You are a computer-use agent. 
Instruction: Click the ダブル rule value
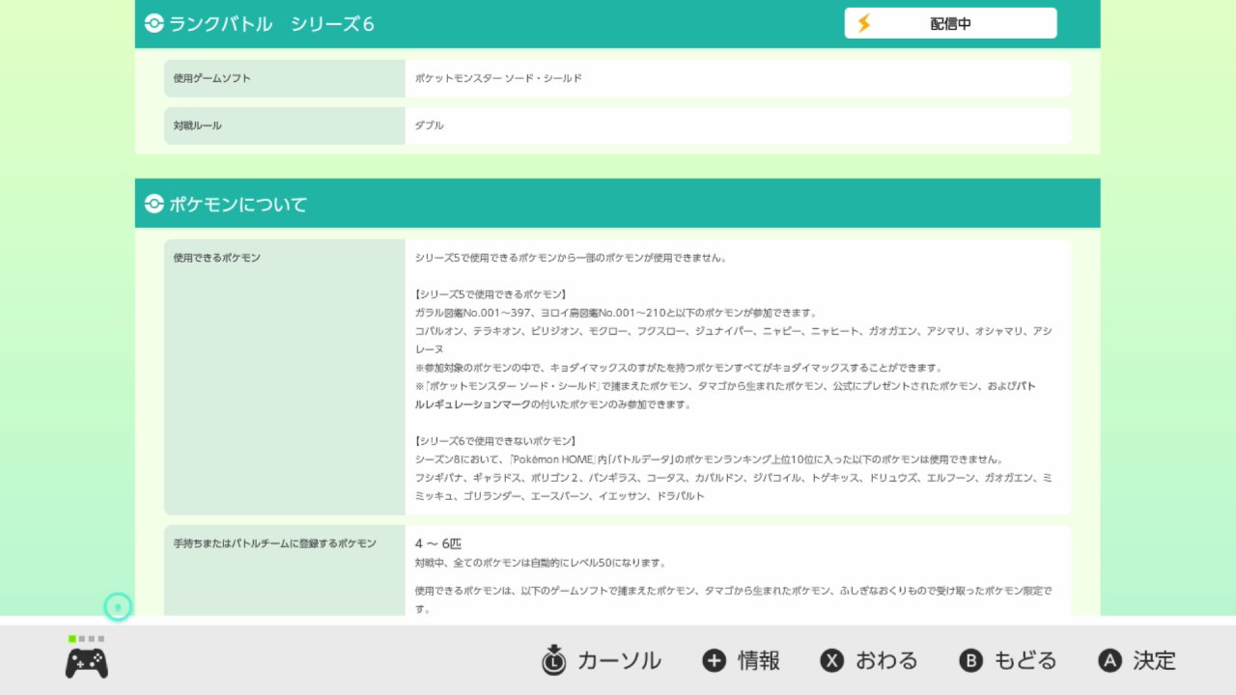coord(430,125)
